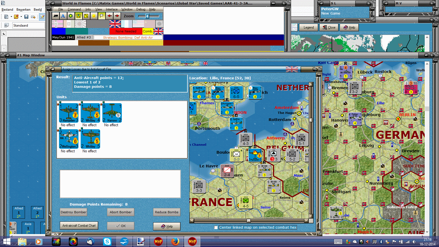This screenshot has width=439, height=247.
Task: Open the Window menu
Action: click(127, 9)
